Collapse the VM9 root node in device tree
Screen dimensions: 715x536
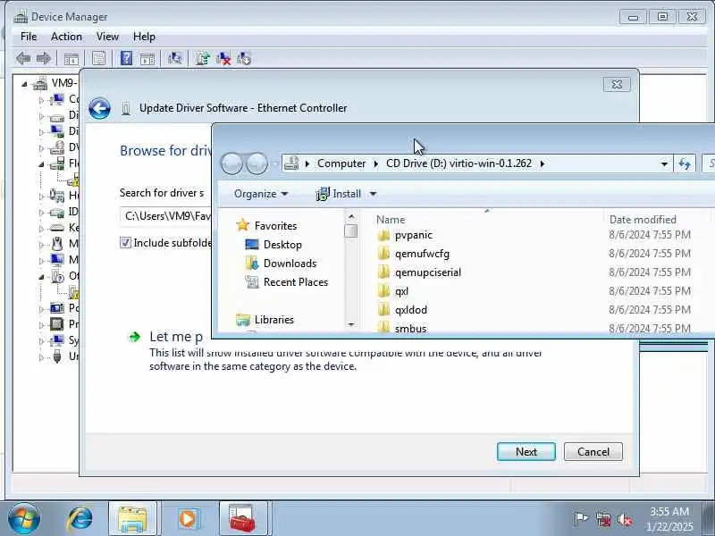click(24, 84)
